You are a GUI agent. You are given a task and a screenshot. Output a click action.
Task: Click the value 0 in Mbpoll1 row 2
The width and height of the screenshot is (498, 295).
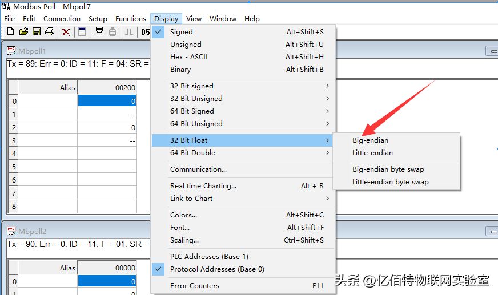[x=107, y=127]
